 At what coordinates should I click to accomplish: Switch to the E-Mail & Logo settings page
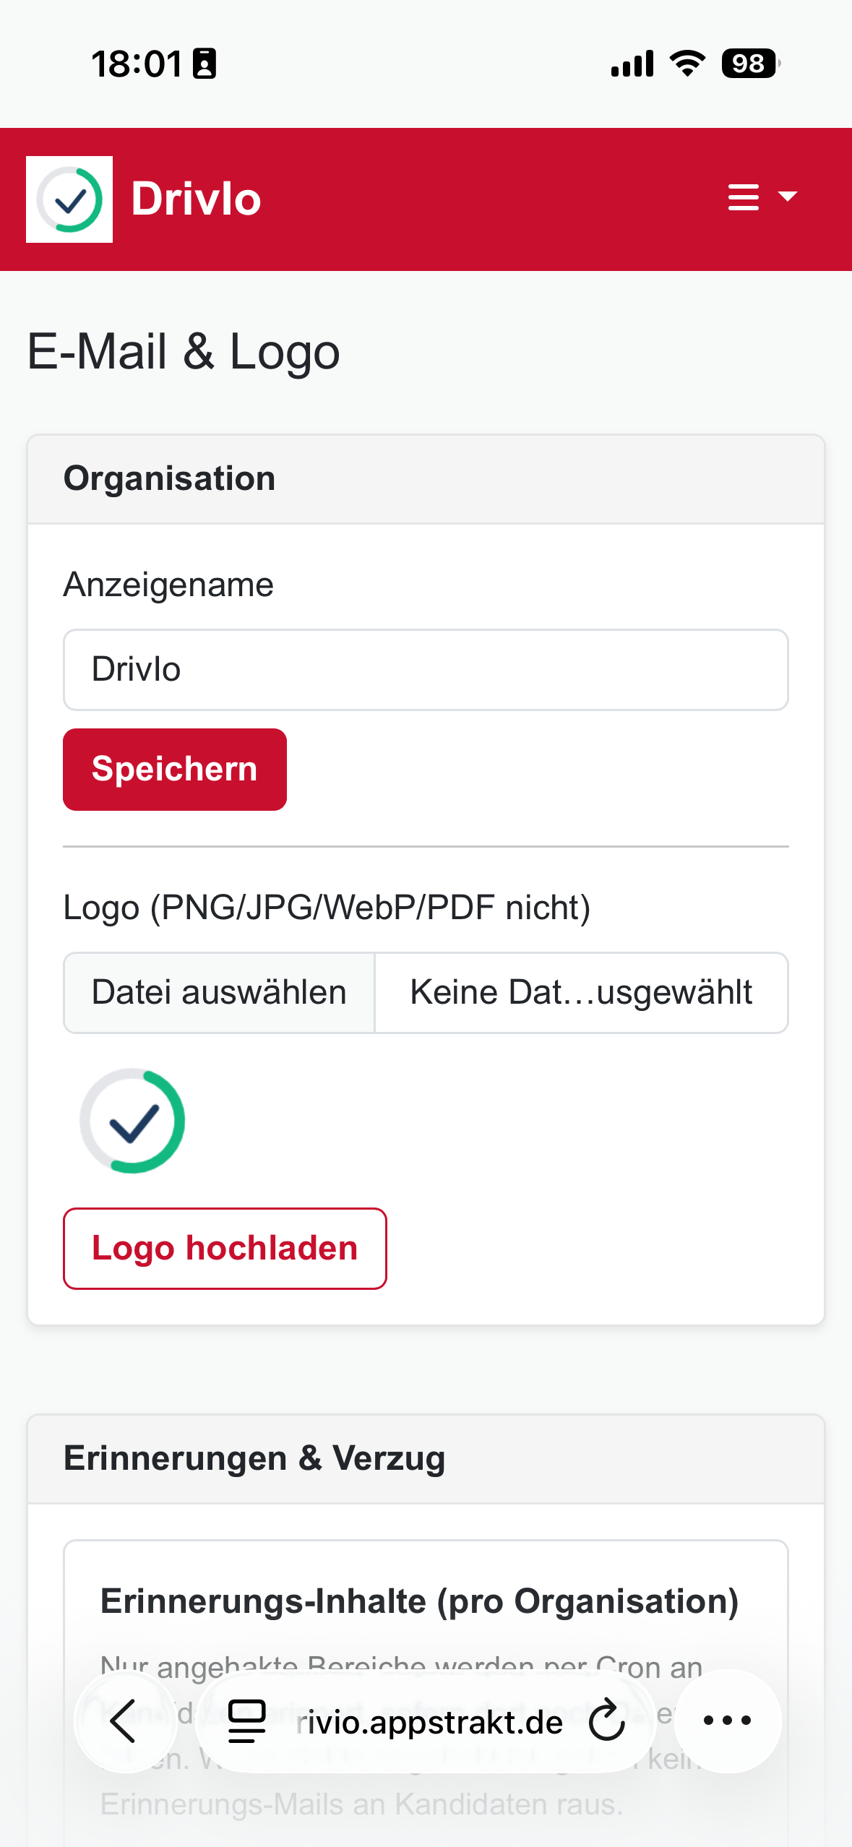[182, 352]
